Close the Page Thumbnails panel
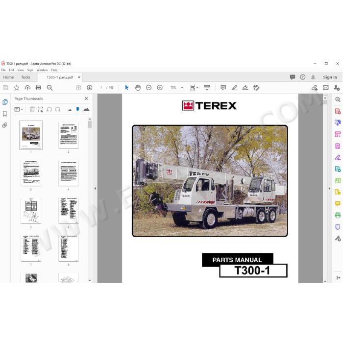Screen dimensions: 343x343 86,98
